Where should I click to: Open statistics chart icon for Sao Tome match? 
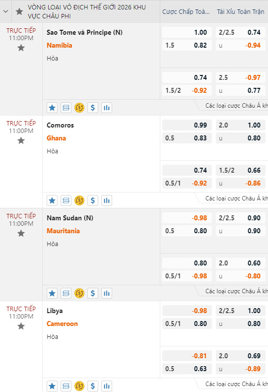click(x=107, y=108)
